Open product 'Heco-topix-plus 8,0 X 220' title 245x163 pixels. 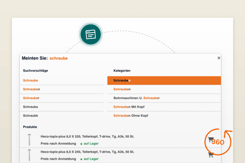[87, 137]
